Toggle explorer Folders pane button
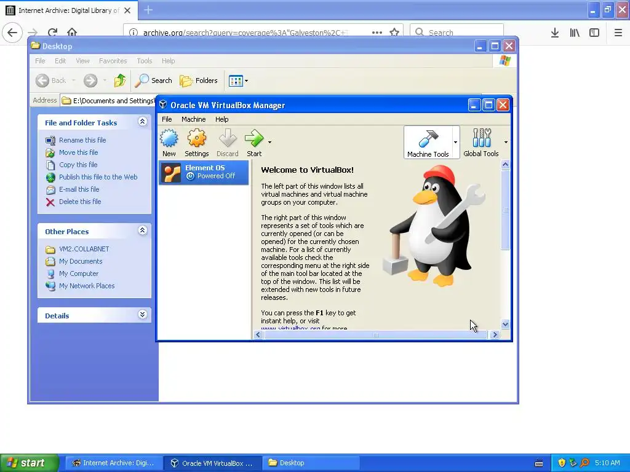The image size is (630, 472). tap(199, 81)
